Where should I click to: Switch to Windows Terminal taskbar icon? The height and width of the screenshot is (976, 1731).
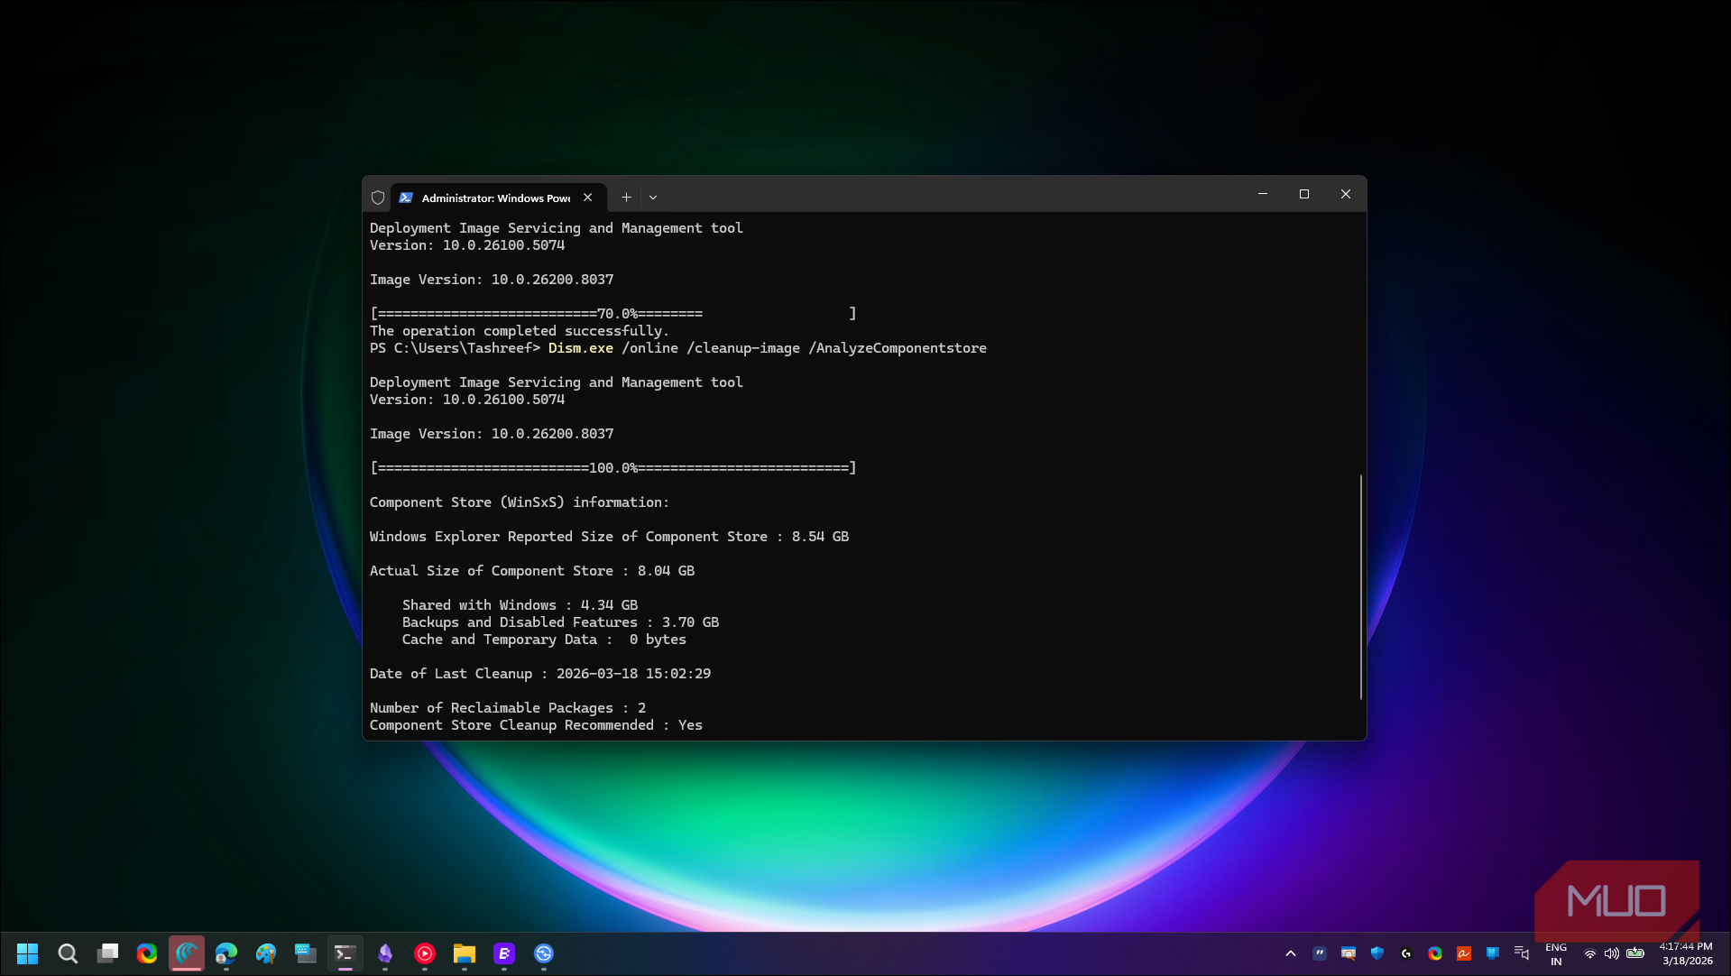pos(345,953)
